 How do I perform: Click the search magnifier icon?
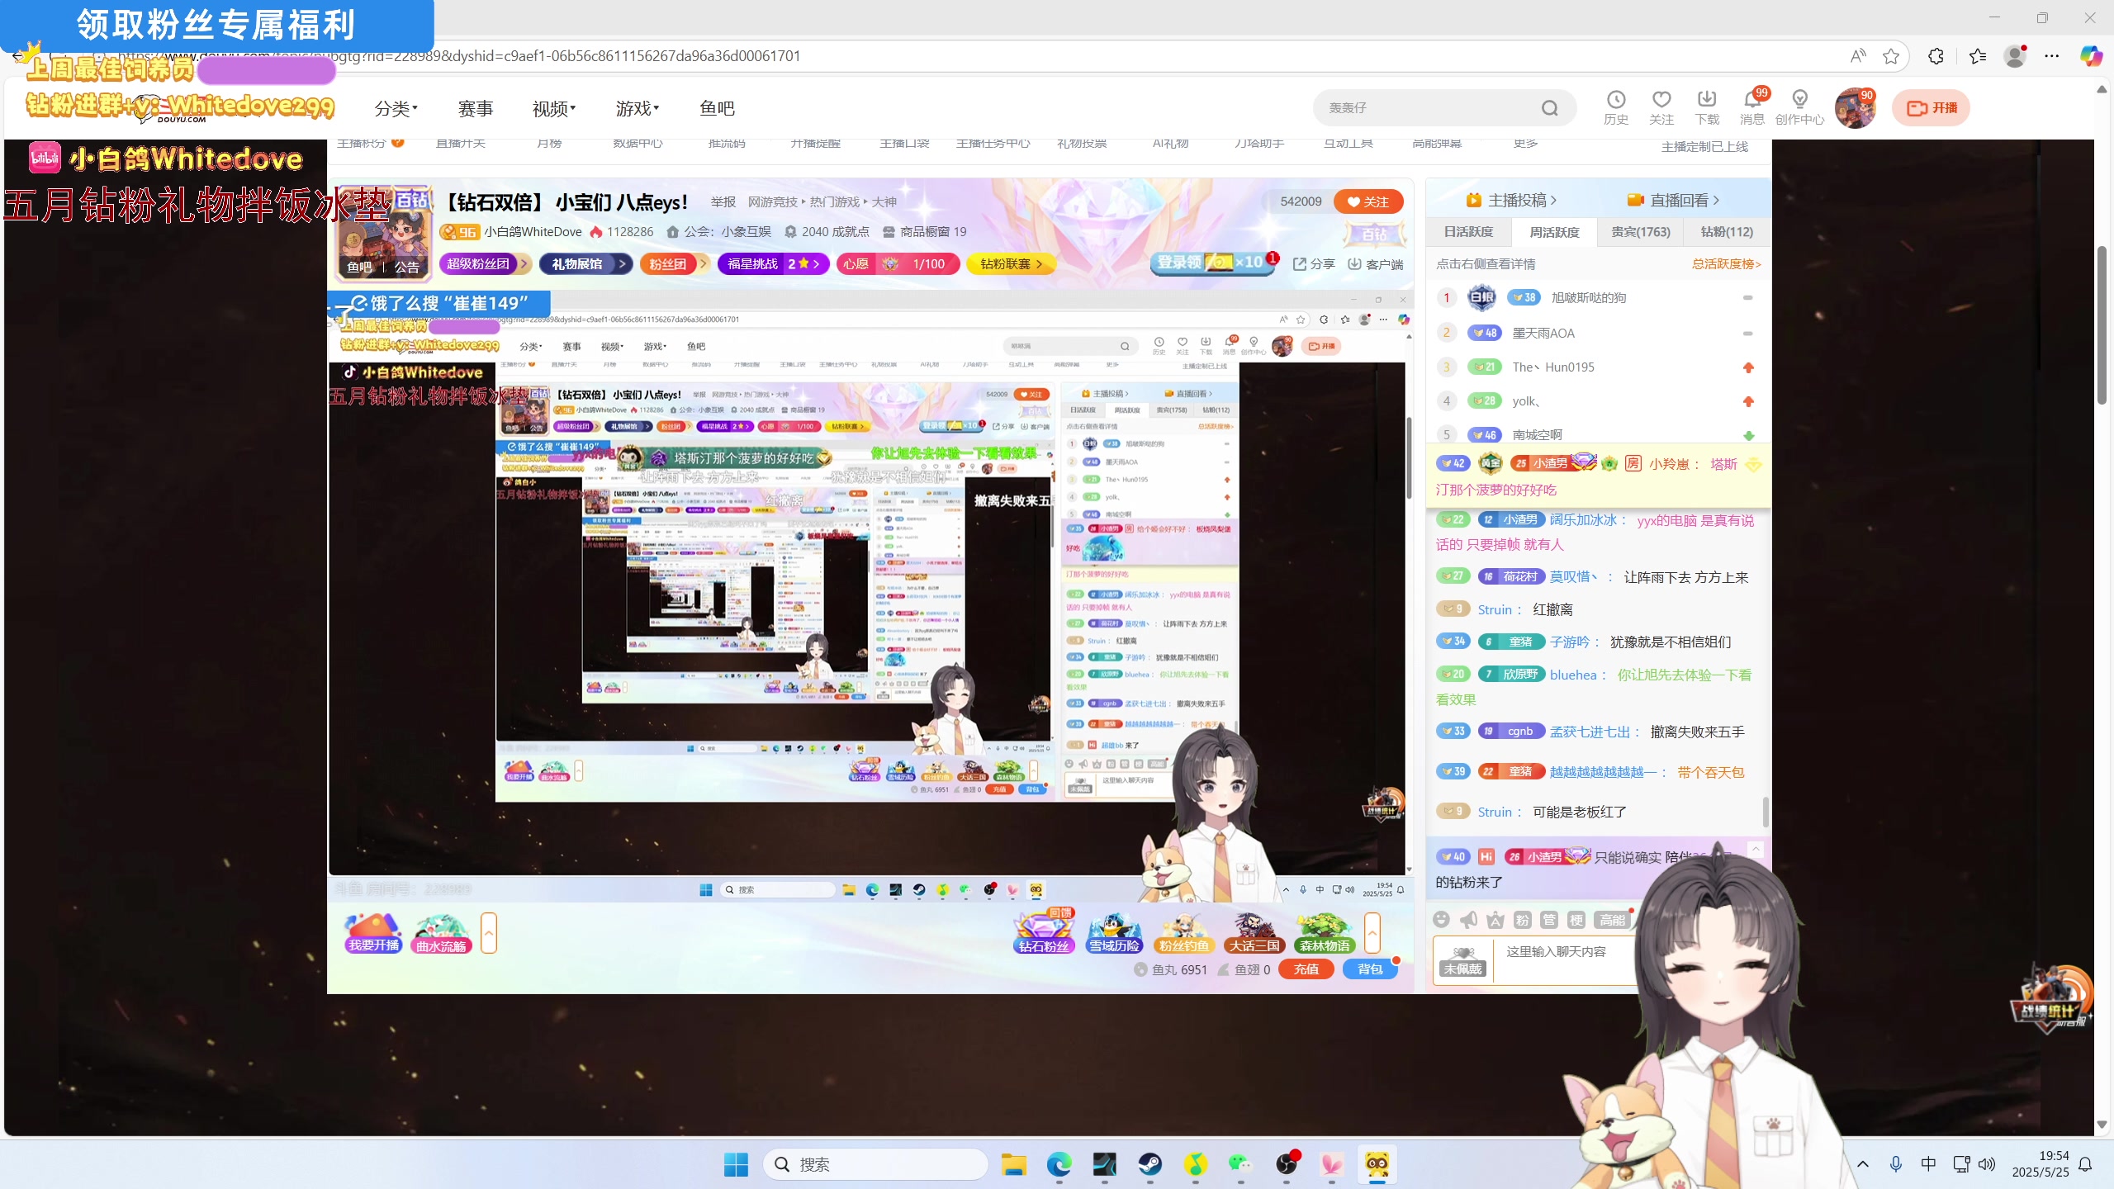point(1549,108)
